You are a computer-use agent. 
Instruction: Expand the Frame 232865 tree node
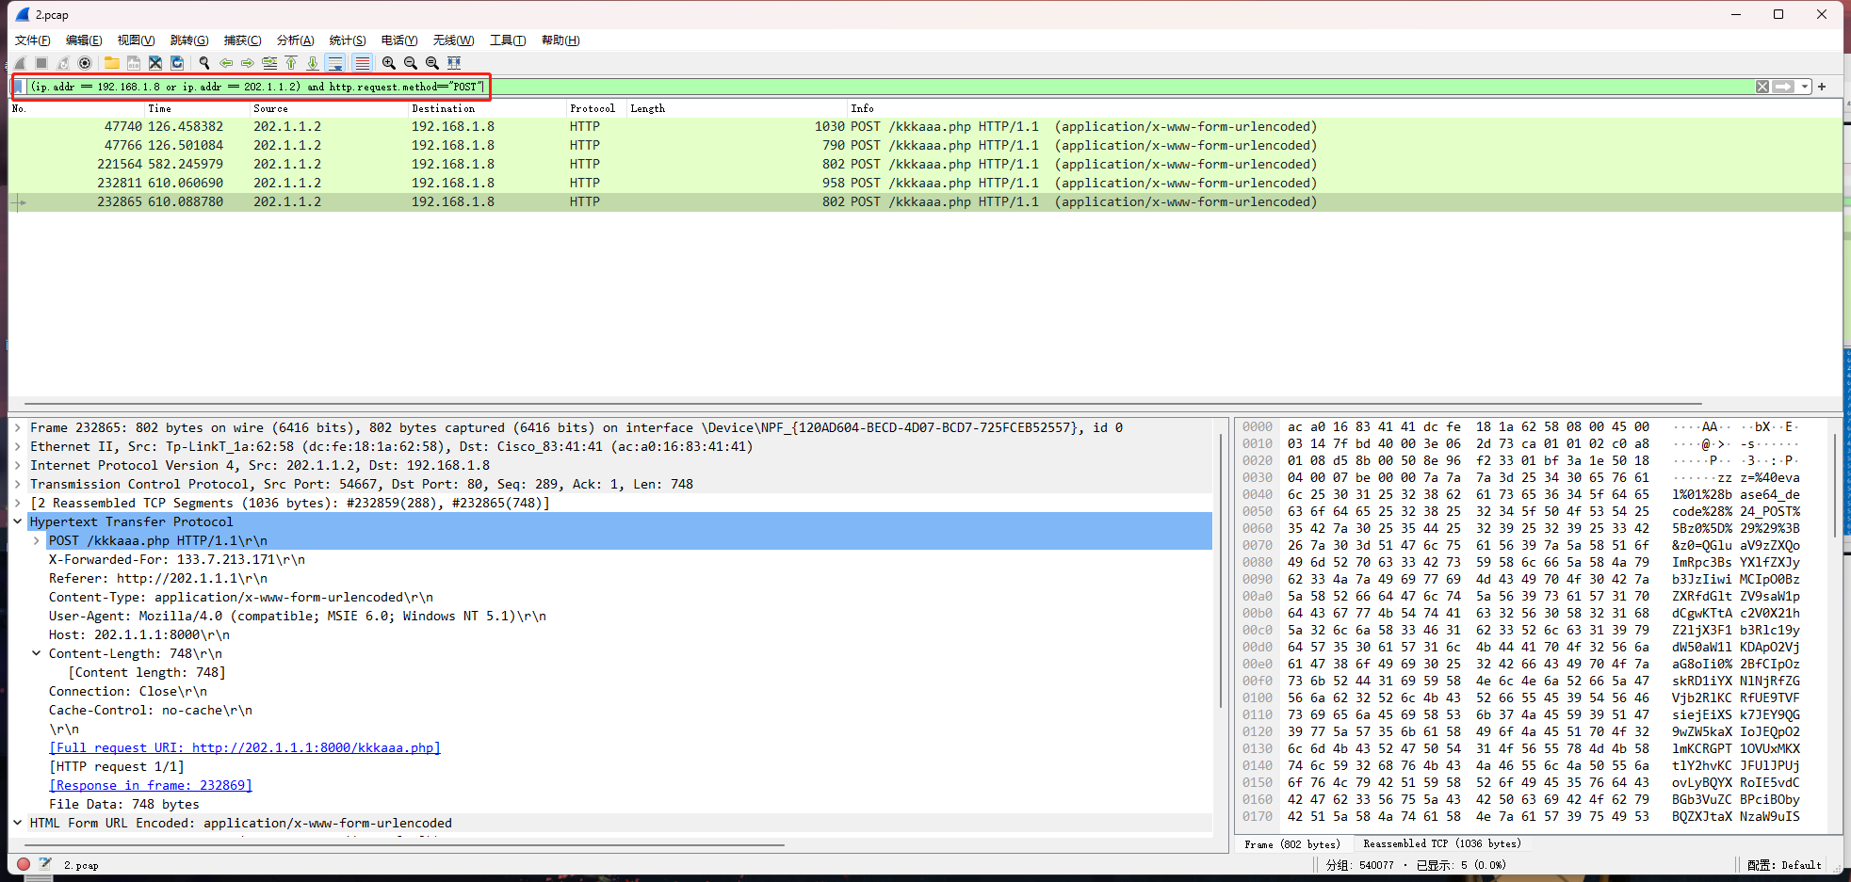pos(18,427)
